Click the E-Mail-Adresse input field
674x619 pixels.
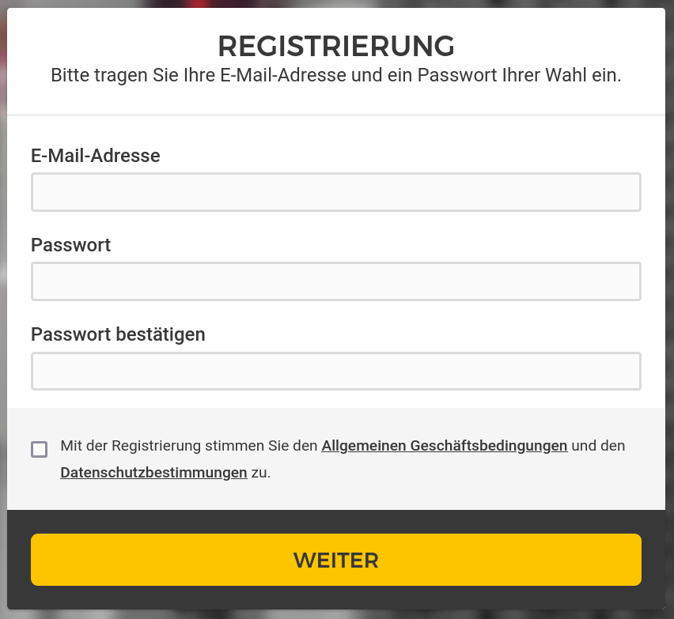(335, 192)
